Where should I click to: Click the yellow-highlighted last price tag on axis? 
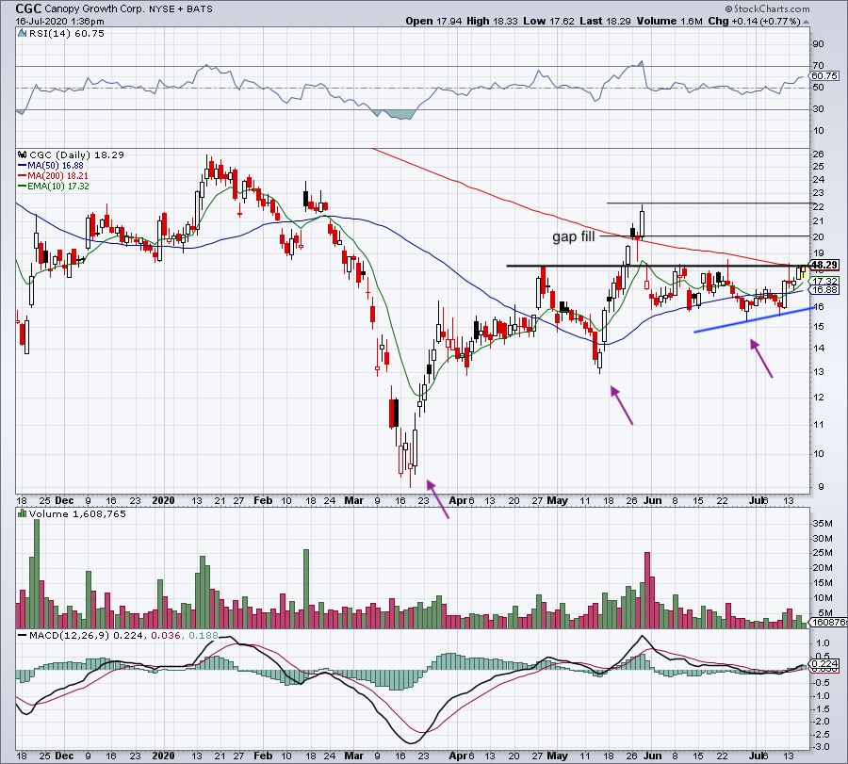824,265
